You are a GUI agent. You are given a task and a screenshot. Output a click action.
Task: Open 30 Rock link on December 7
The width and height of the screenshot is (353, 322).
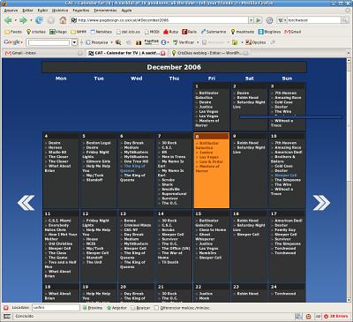tap(169, 143)
